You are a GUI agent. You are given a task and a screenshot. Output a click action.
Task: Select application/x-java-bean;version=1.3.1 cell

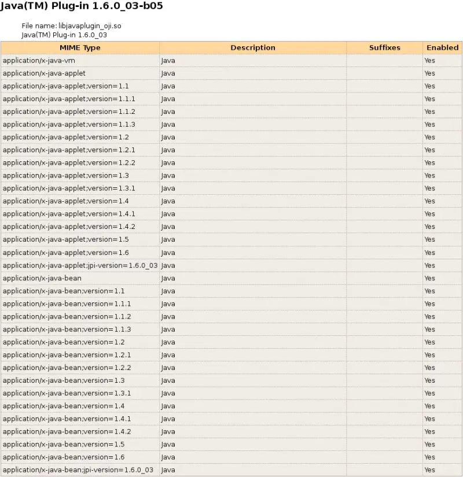80,393
